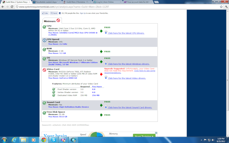
Task: Open Skype from the taskbar
Action: coord(53,140)
